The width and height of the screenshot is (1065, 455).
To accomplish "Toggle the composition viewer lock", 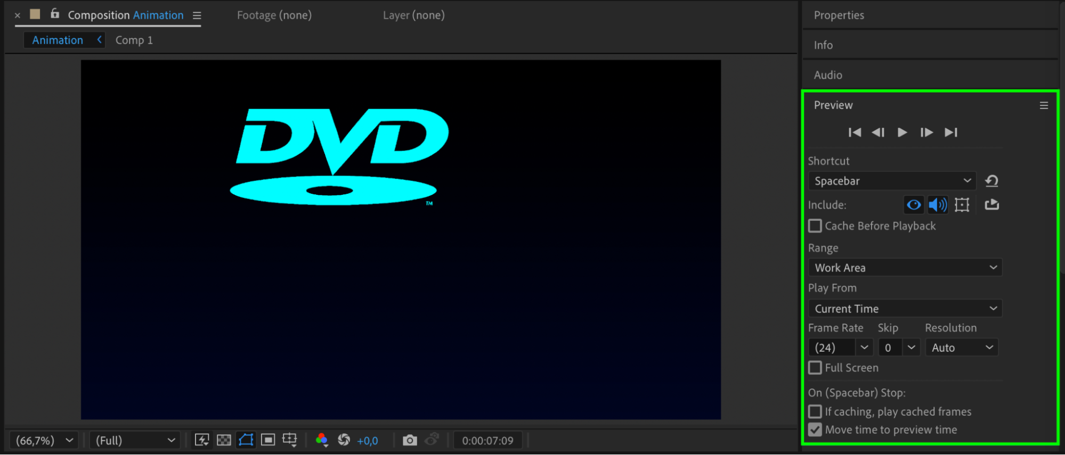I will 55,14.
